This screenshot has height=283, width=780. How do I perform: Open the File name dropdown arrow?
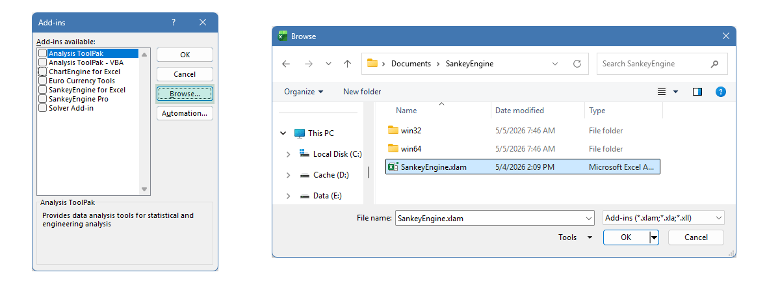click(589, 218)
